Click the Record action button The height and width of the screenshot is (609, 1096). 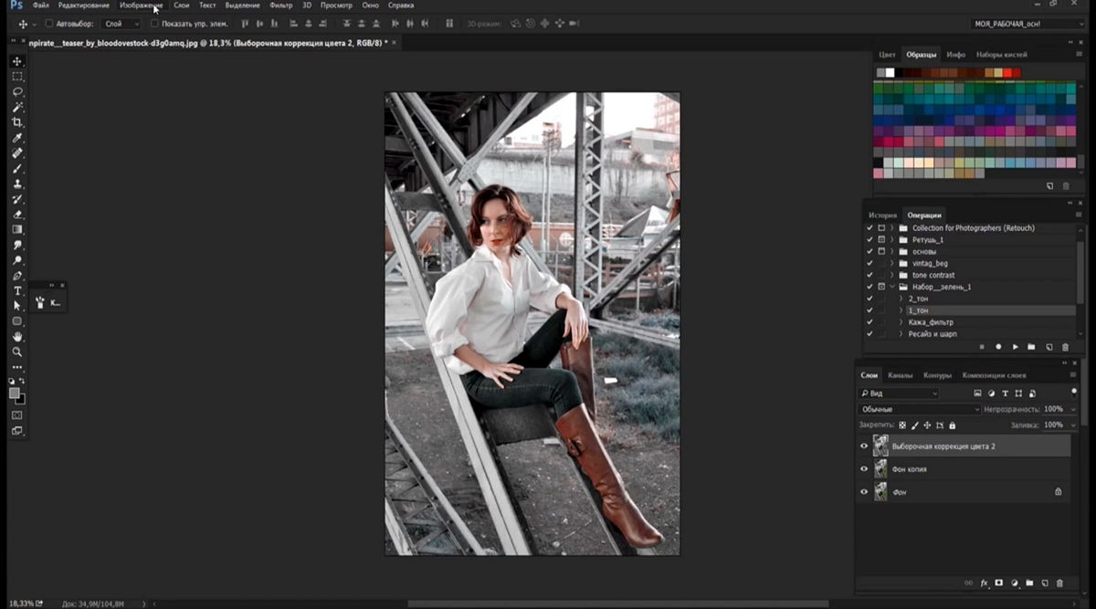pyautogui.click(x=998, y=347)
